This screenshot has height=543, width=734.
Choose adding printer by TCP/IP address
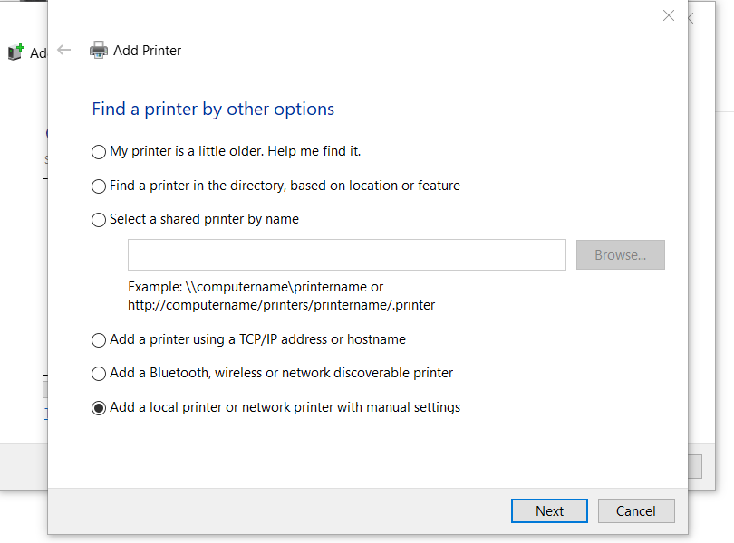click(x=98, y=339)
